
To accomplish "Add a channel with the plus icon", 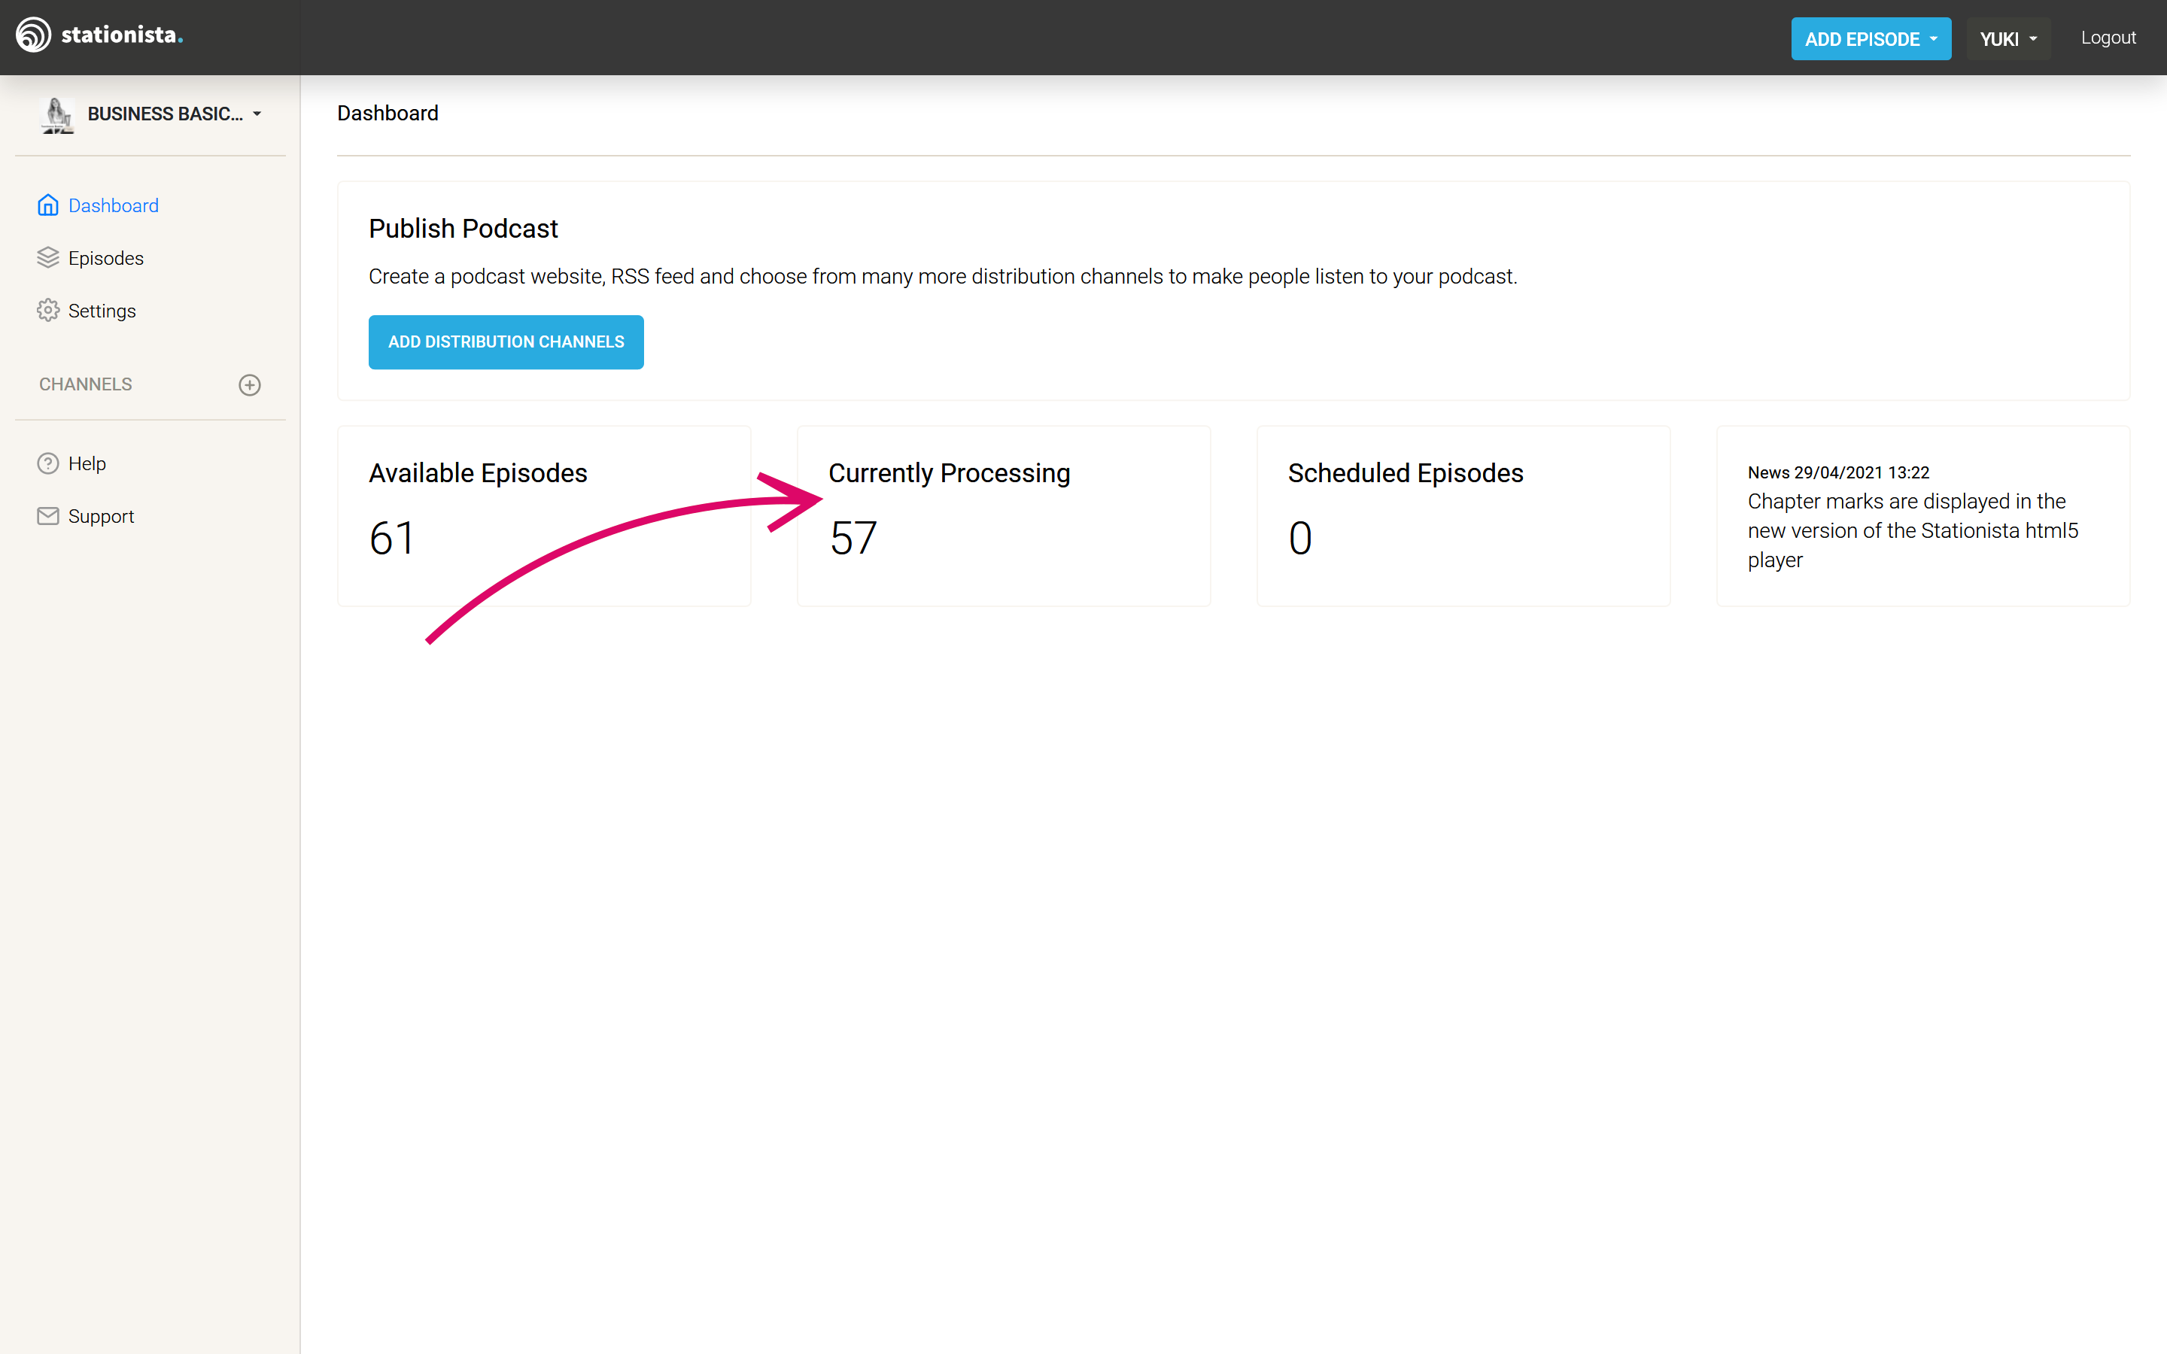I will coord(250,385).
